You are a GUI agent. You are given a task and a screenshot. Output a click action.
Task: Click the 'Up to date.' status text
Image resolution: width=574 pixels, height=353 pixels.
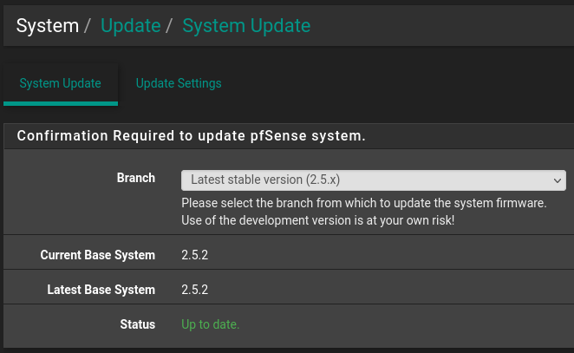click(210, 324)
